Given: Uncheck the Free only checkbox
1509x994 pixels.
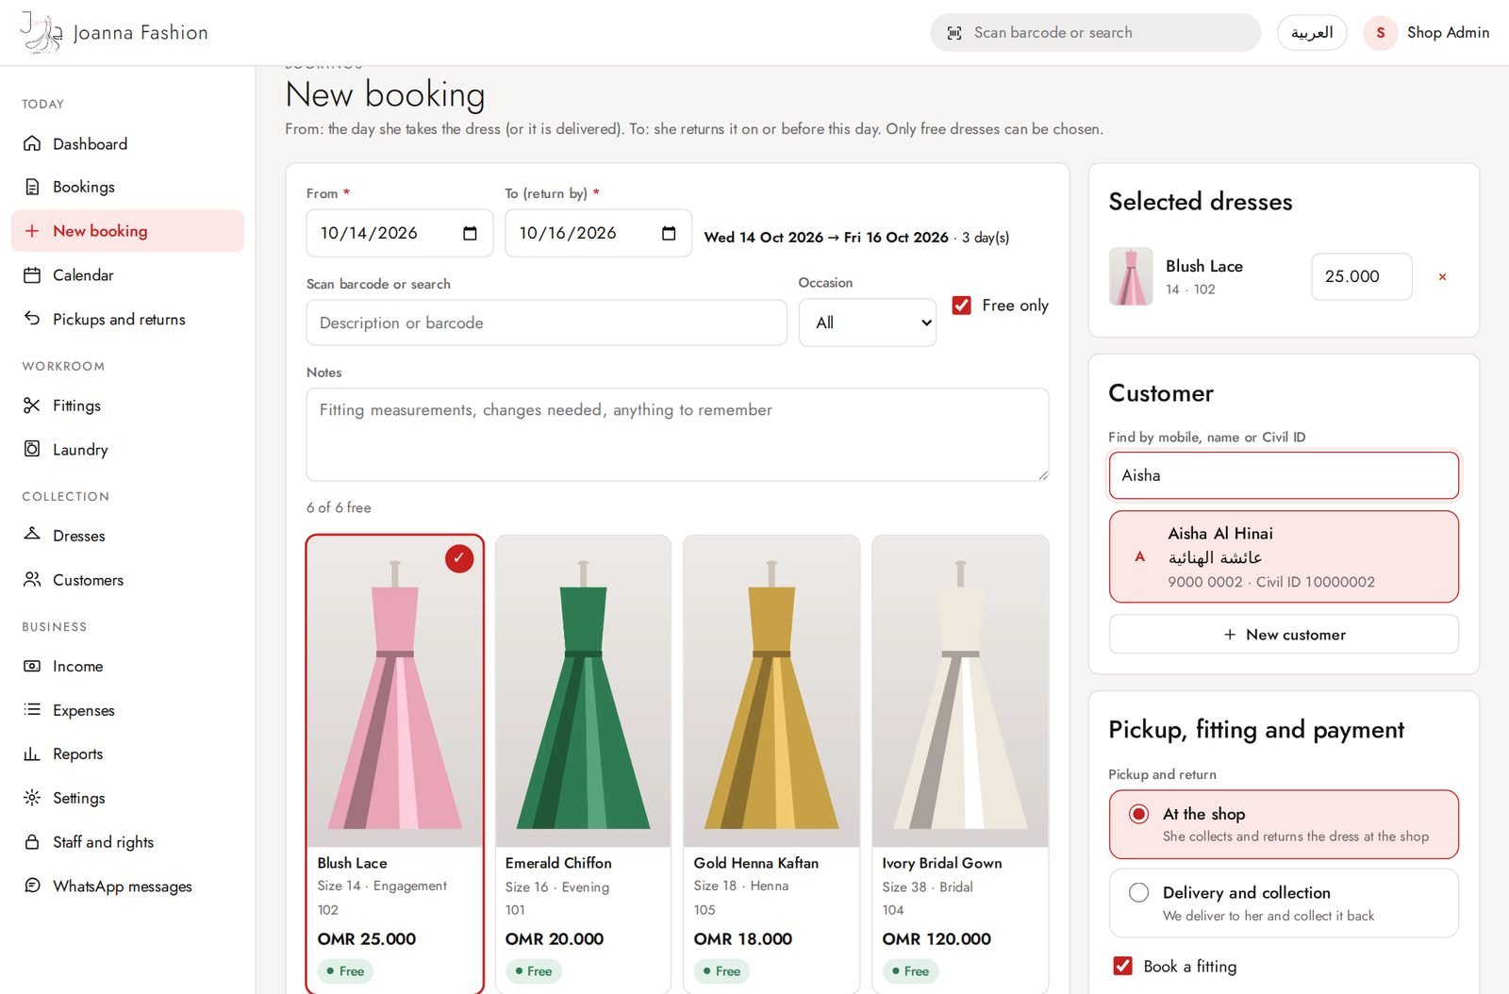Looking at the screenshot, I should click(x=962, y=305).
